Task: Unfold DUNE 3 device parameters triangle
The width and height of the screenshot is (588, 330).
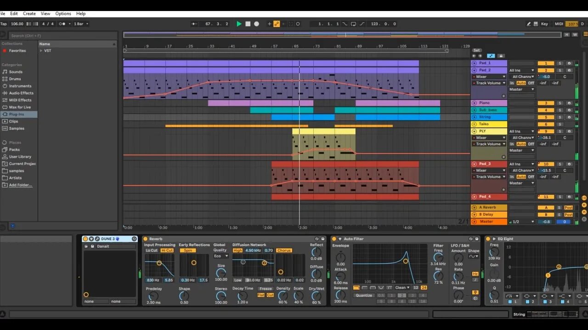Action: point(91,239)
